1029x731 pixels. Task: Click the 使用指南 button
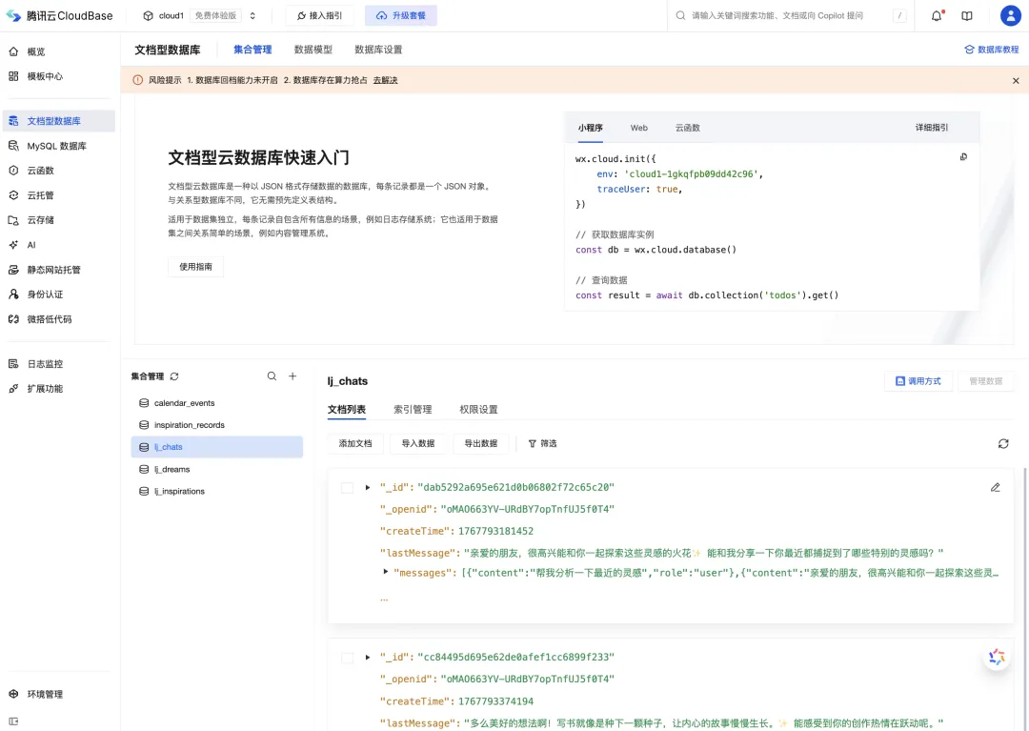click(x=195, y=266)
